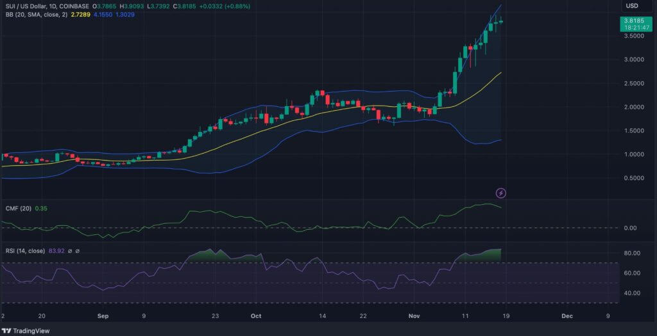This screenshot has height=336, width=657.
Task: Click the 2.5000 price axis label
Action: [635, 84]
